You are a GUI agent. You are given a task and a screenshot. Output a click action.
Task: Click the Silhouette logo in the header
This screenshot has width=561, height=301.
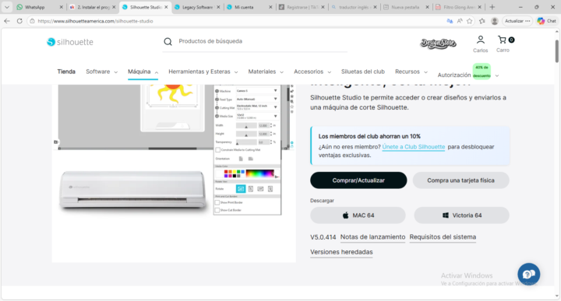[70, 42]
